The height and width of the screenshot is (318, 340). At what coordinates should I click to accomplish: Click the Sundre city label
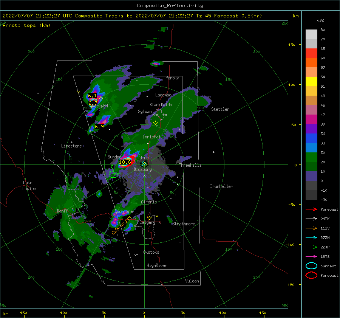click(x=114, y=157)
